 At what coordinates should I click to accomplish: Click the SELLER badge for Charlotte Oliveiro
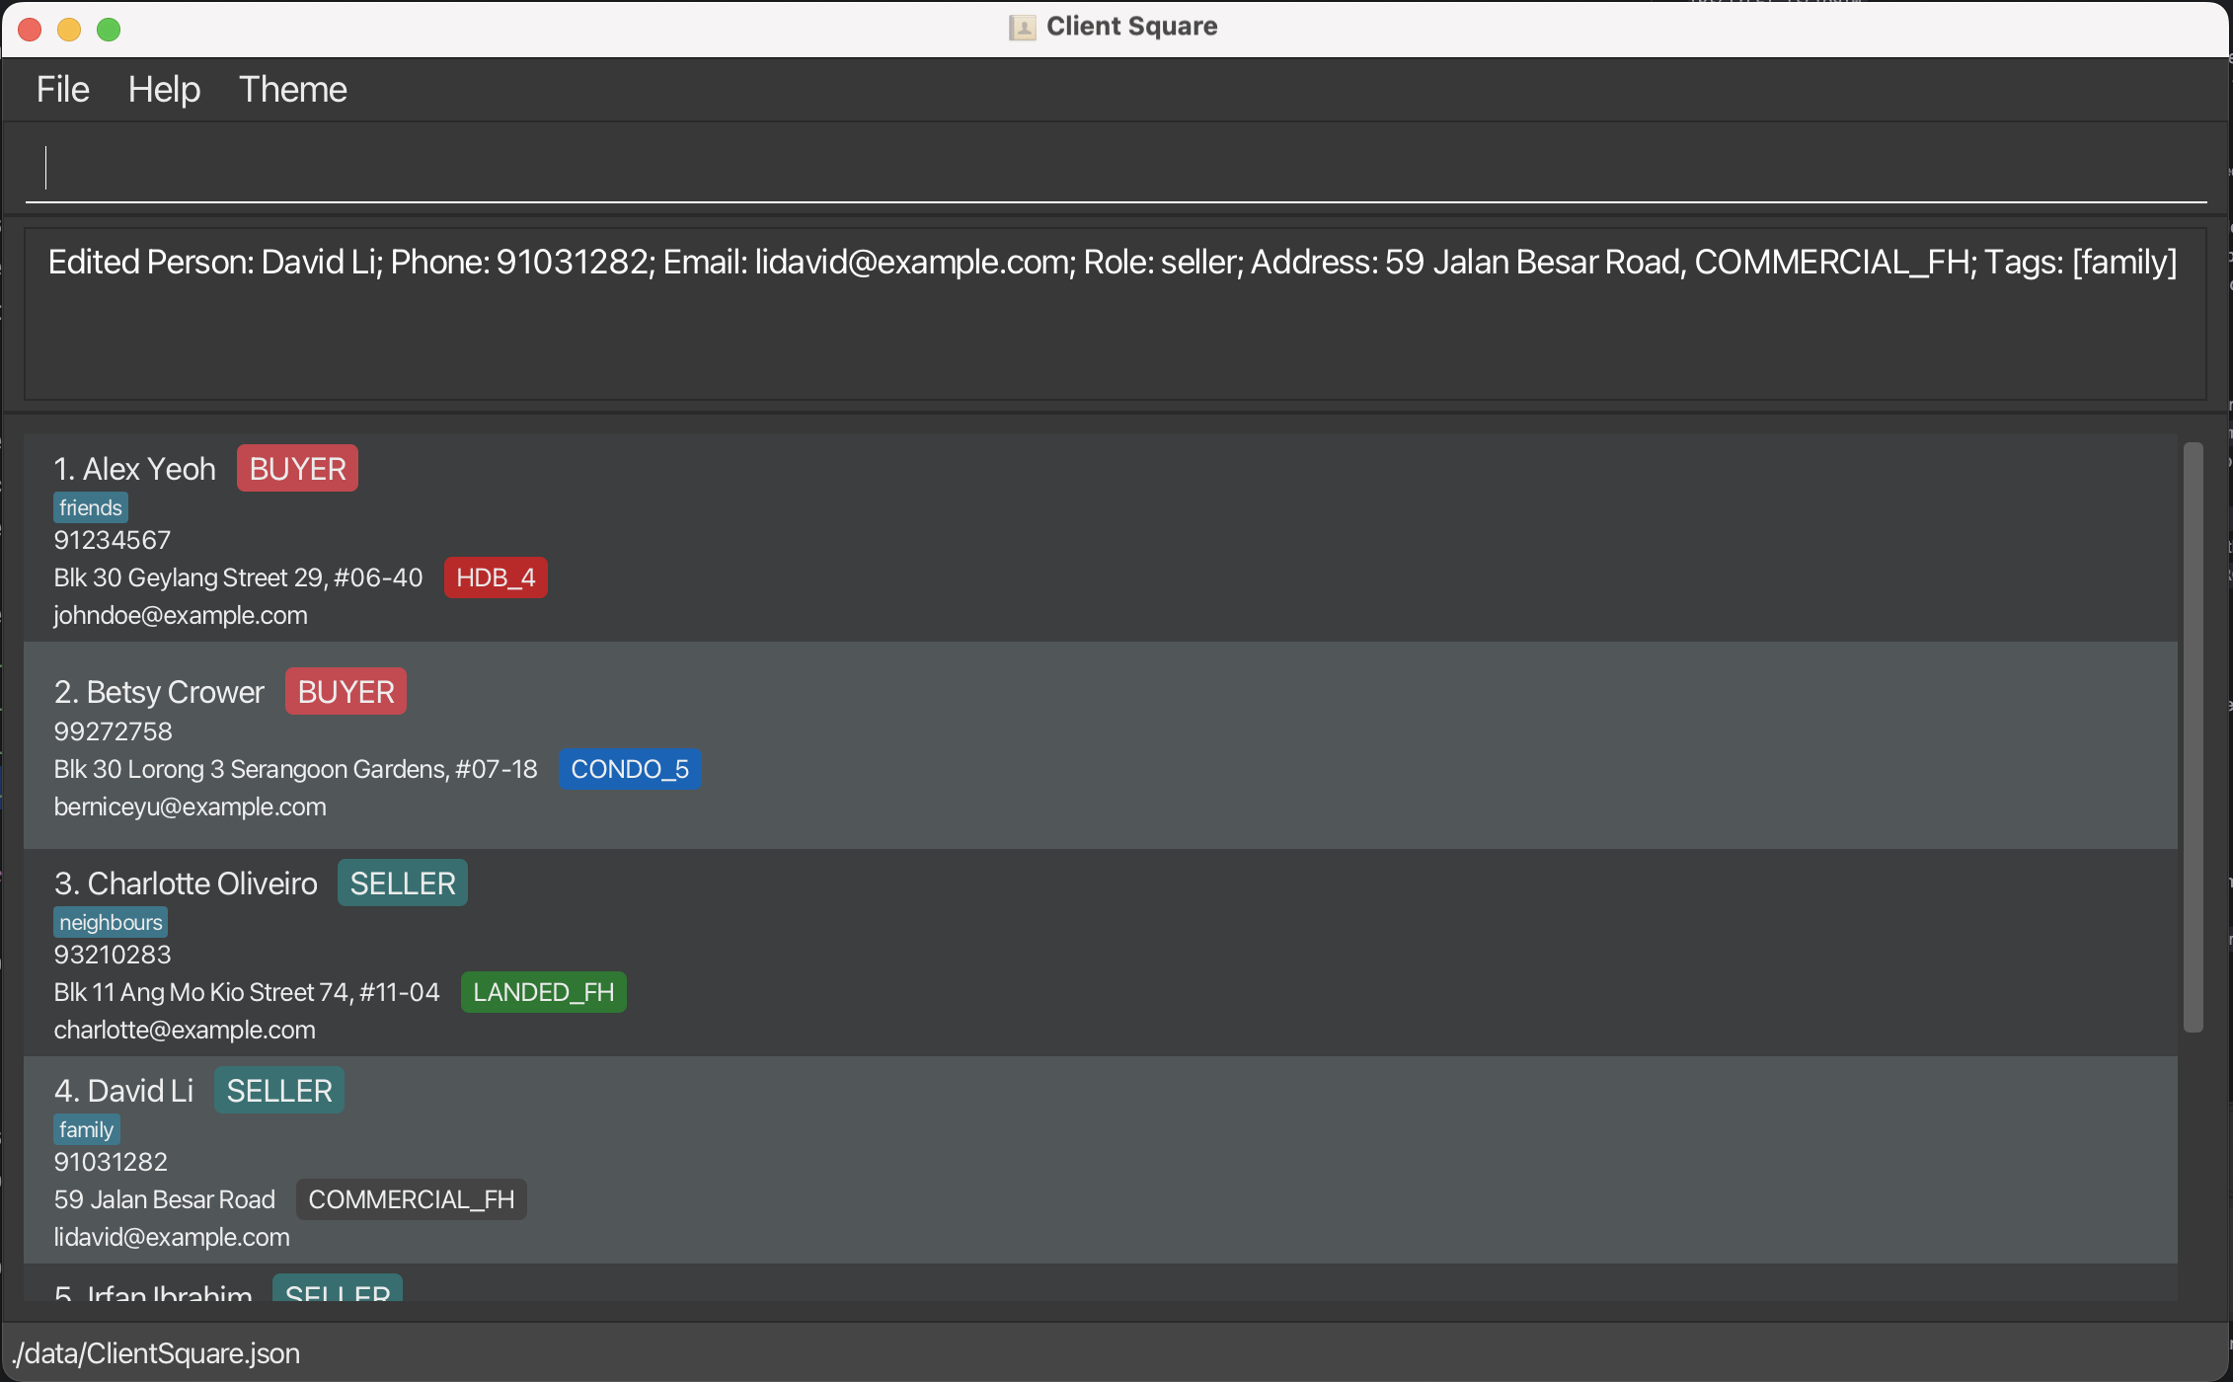point(402,883)
